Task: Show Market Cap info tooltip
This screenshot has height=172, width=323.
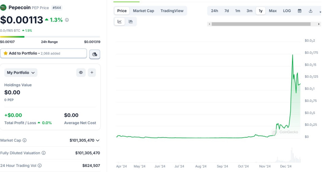Action: (x=24, y=140)
